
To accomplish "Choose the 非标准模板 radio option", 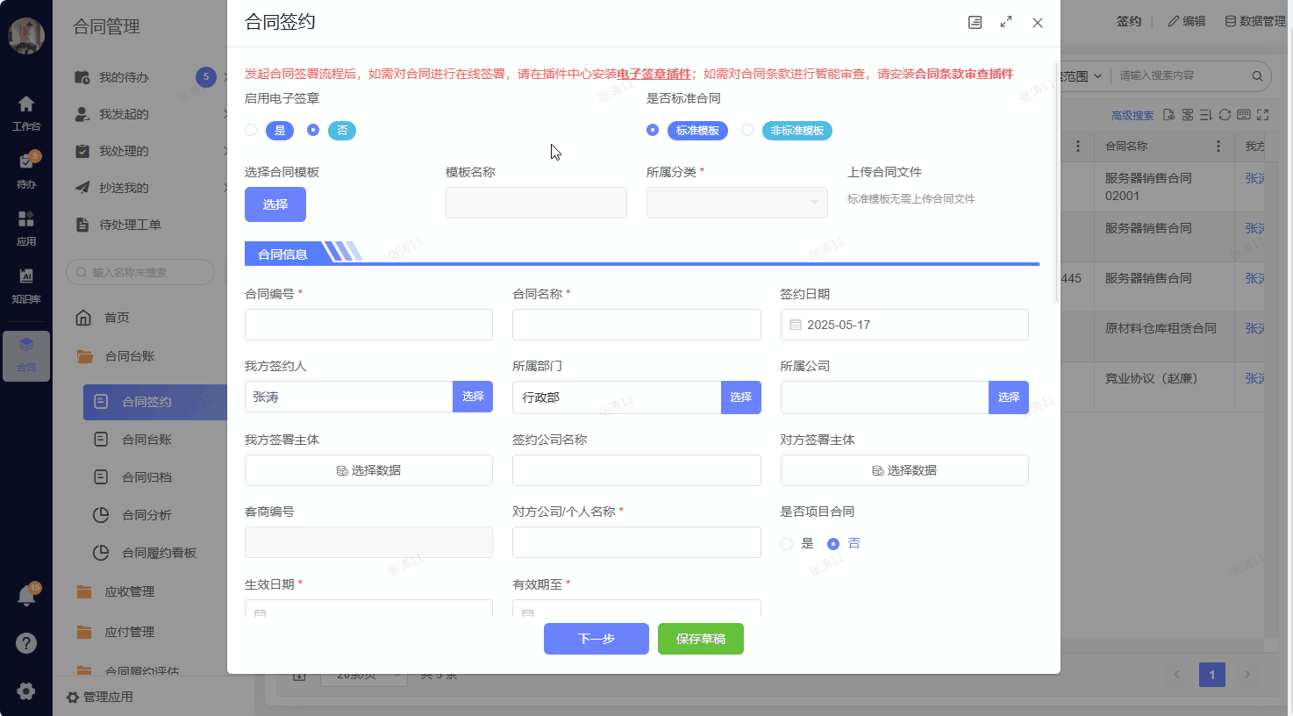I will tap(747, 131).
